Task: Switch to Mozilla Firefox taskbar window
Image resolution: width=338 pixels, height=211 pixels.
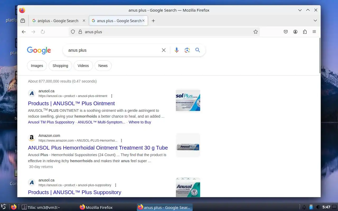Action: pos(96,207)
